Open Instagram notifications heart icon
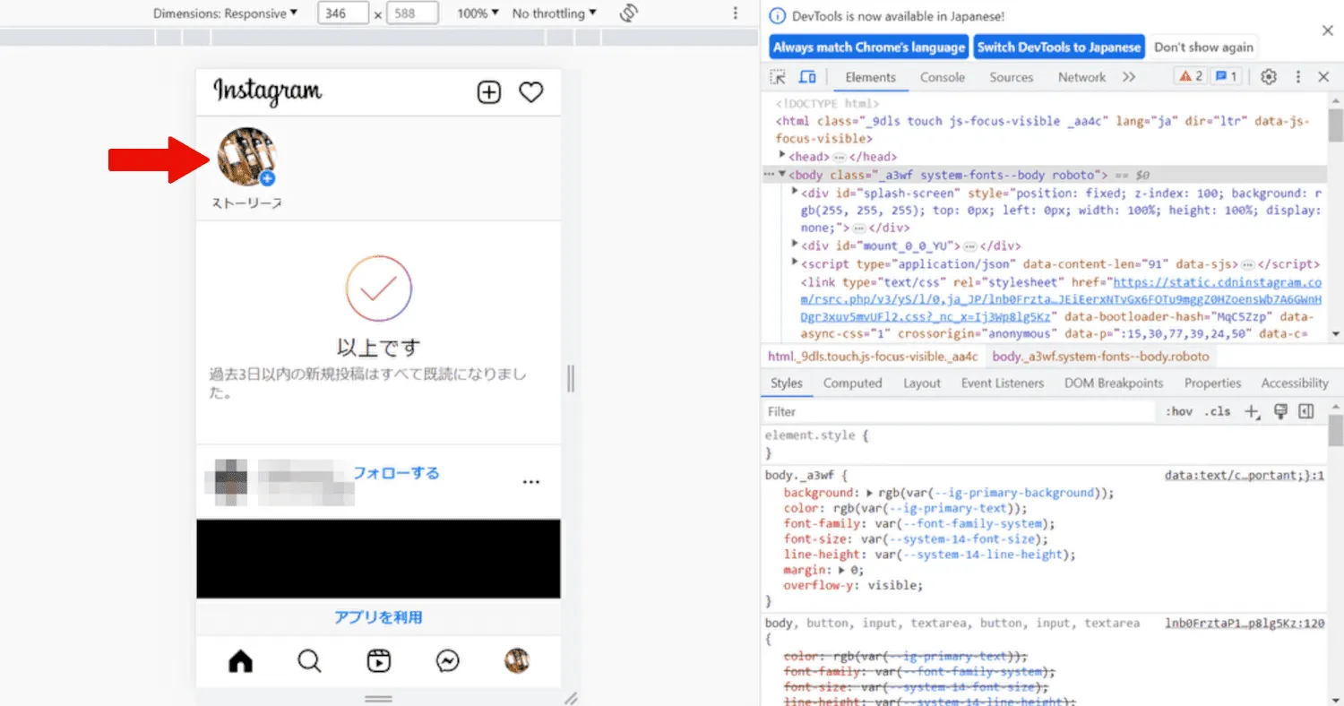 point(531,92)
